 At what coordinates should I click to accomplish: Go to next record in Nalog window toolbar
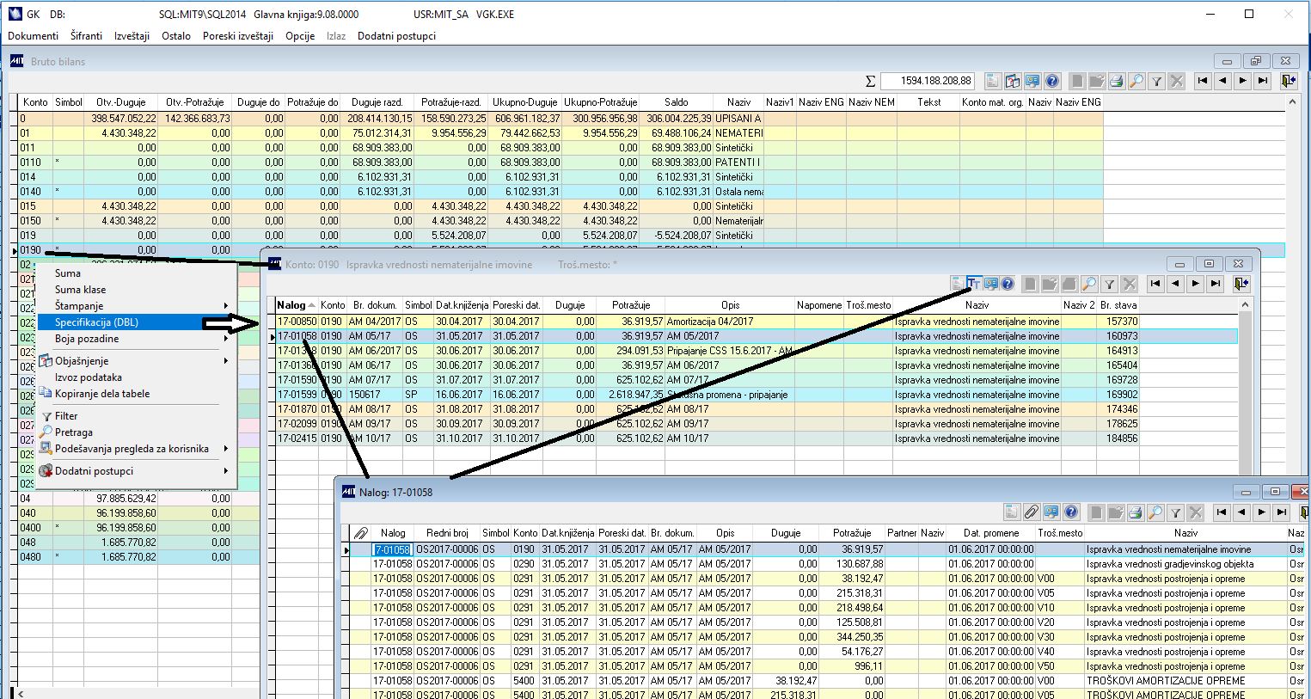(1261, 512)
